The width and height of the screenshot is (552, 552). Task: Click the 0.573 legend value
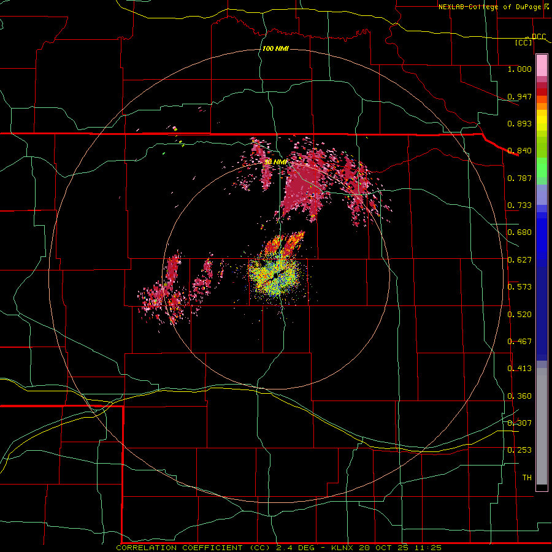519,287
